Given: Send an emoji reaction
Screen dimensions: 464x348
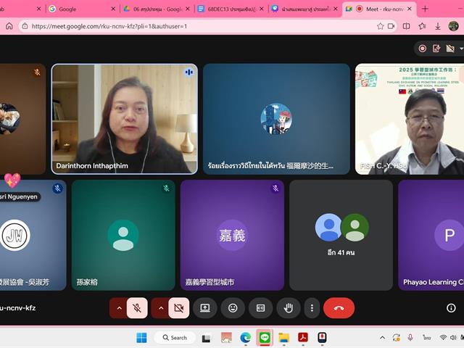Looking at the screenshot, I should 233,308.
